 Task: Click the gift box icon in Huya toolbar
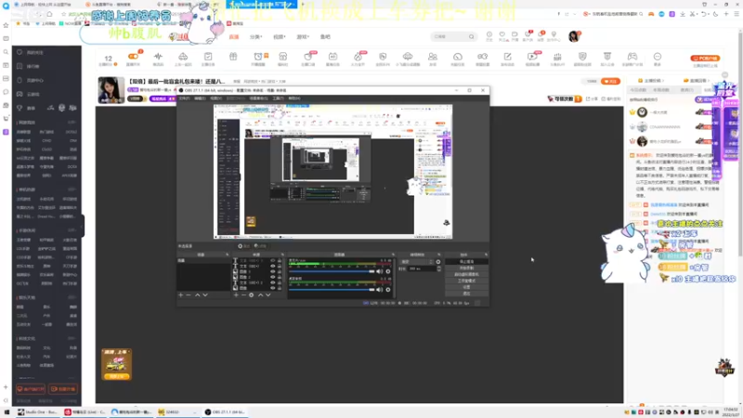click(233, 57)
